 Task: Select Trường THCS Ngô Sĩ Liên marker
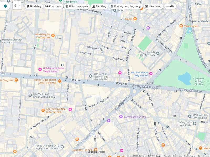(x=195, y=124)
